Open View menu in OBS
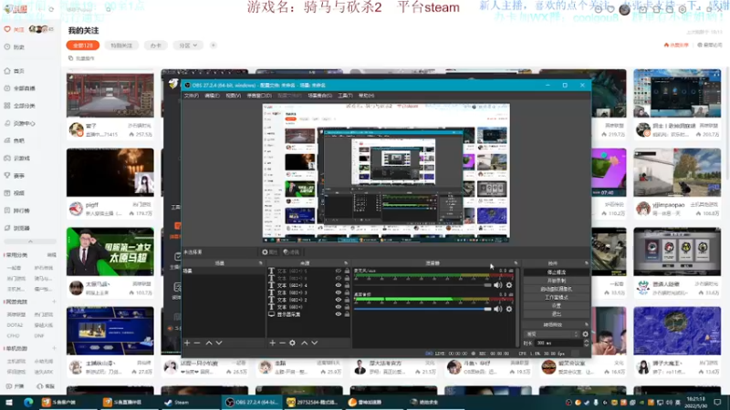The image size is (730, 410). pyautogui.click(x=234, y=96)
